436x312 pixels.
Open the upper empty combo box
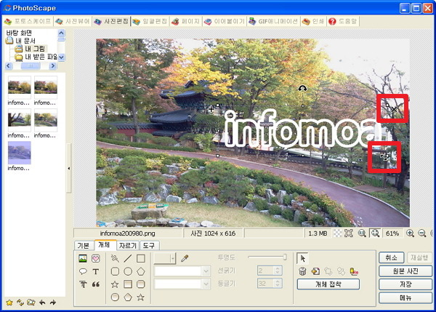[182, 271]
